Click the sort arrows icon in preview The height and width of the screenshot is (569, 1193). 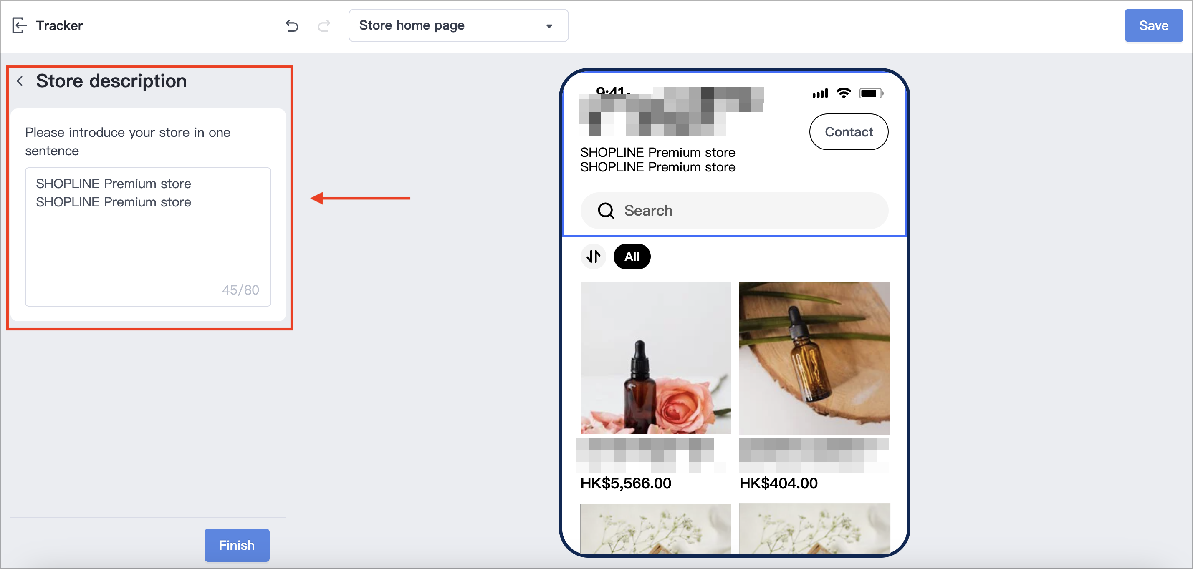[593, 257]
